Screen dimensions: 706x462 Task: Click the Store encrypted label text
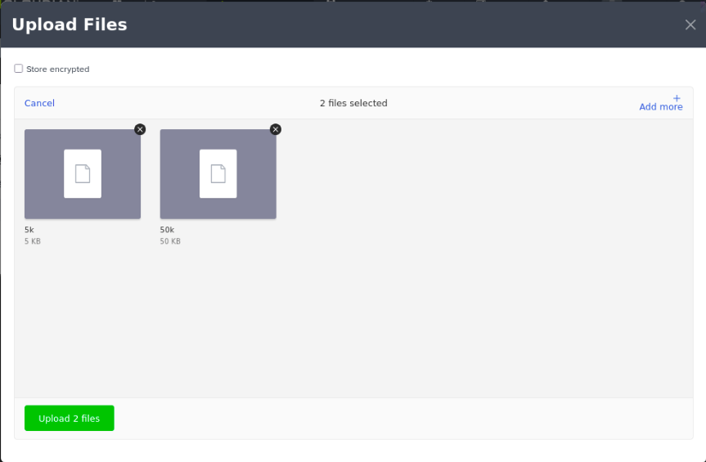pos(57,70)
